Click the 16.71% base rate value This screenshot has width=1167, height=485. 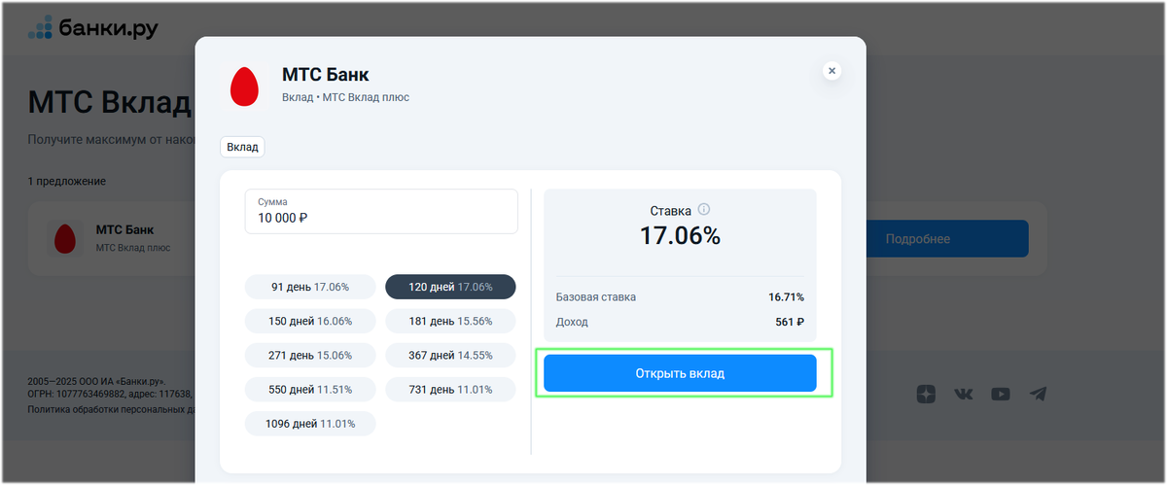point(786,296)
